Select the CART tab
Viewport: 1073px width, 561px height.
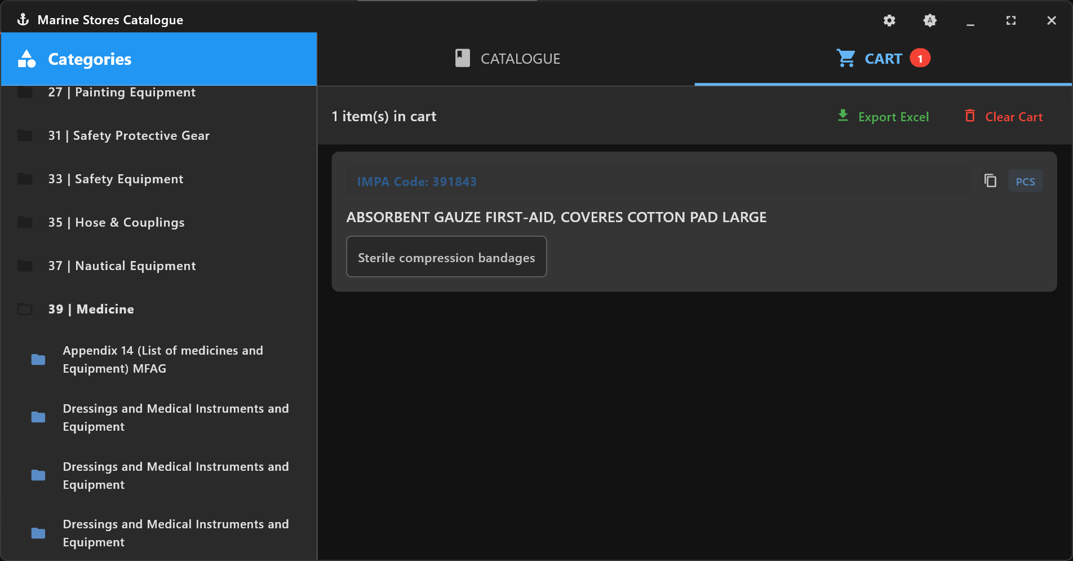(x=883, y=59)
